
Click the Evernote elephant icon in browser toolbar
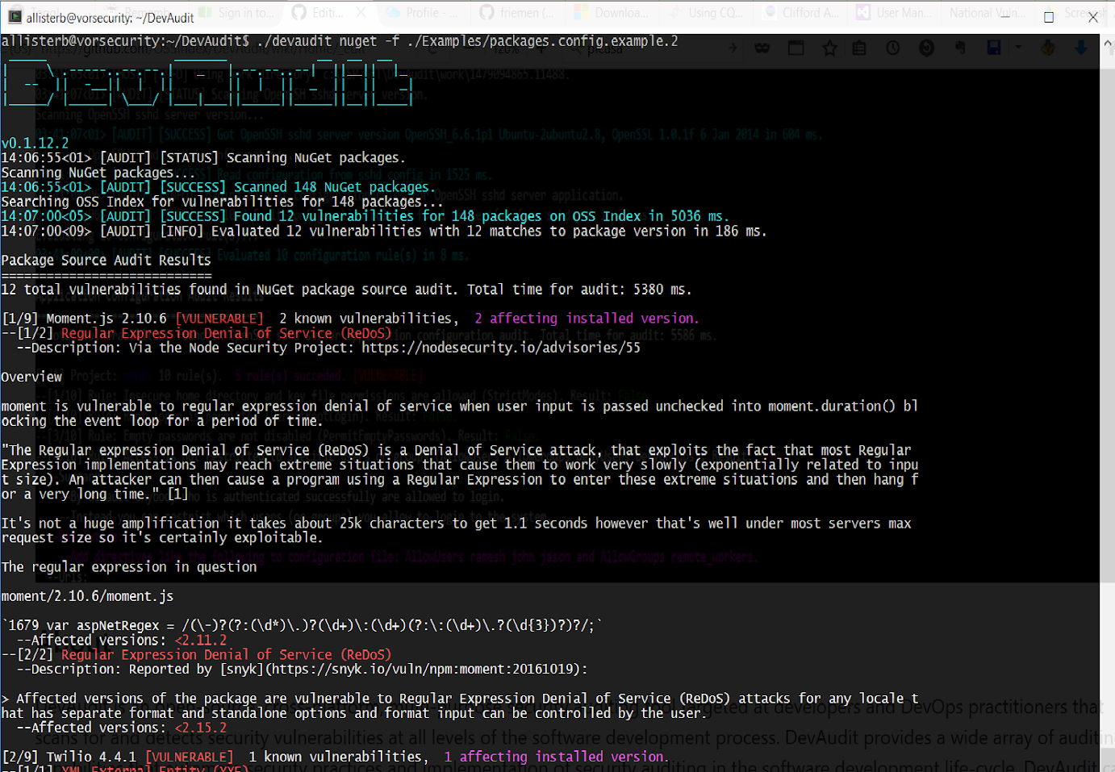click(960, 48)
